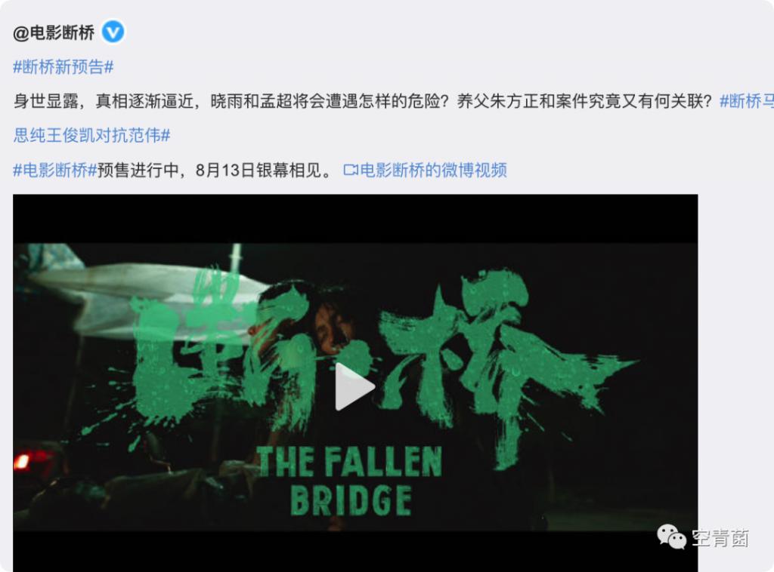774x572 pixels.
Task: Click the WeChat logo watermark
Action: pyautogui.click(x=671, y=537)
